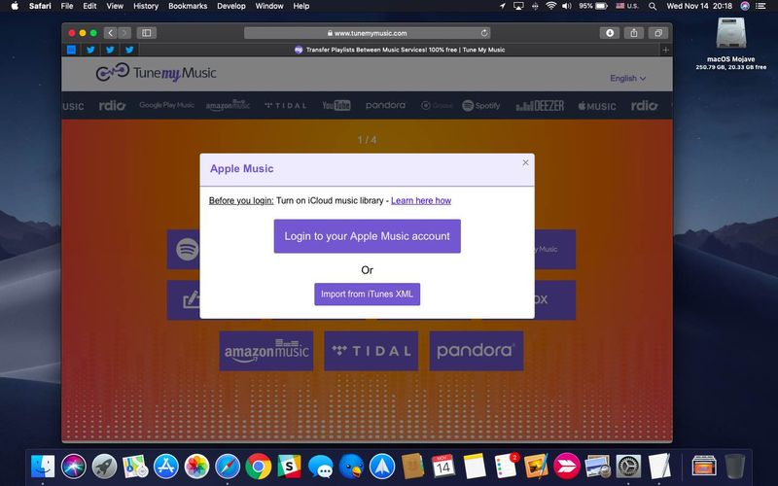The height and width of the screenshot is (486, 778).
Task: Open Photos in the Dock
Action: click(196, 467)
